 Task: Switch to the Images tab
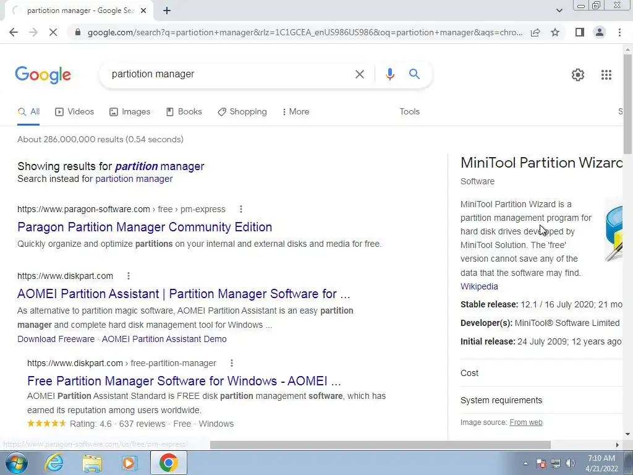tap(130, 112)
